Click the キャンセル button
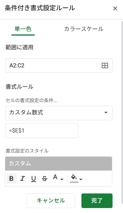Screen dimensions: 123x213 (x=51, y=201)
